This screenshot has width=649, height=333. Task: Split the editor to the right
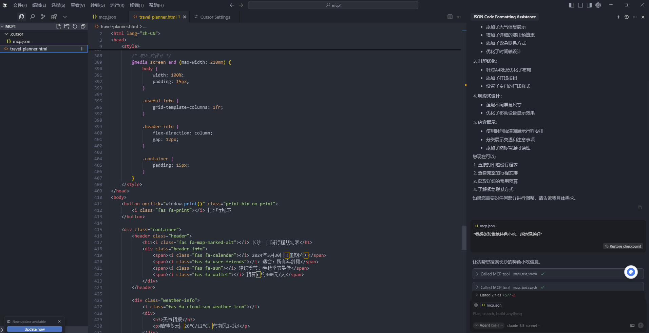(450, 17)
